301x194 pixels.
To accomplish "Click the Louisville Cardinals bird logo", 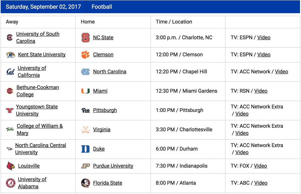I will [x=11, y=166].
